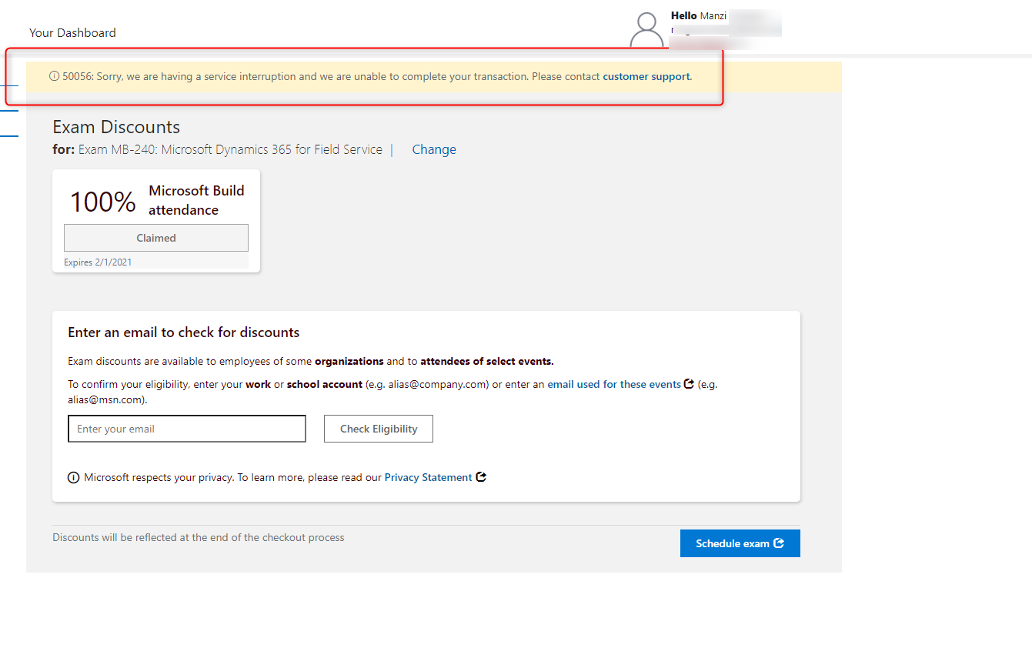Click the '100%' discount value
Image resolution: width=1032 pixels, height=648 pixels.
(103, 202)
